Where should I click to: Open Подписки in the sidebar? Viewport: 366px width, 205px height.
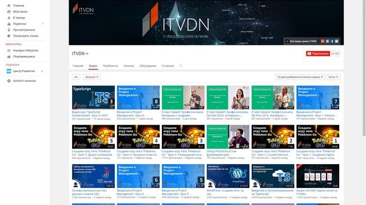[19, 24]
